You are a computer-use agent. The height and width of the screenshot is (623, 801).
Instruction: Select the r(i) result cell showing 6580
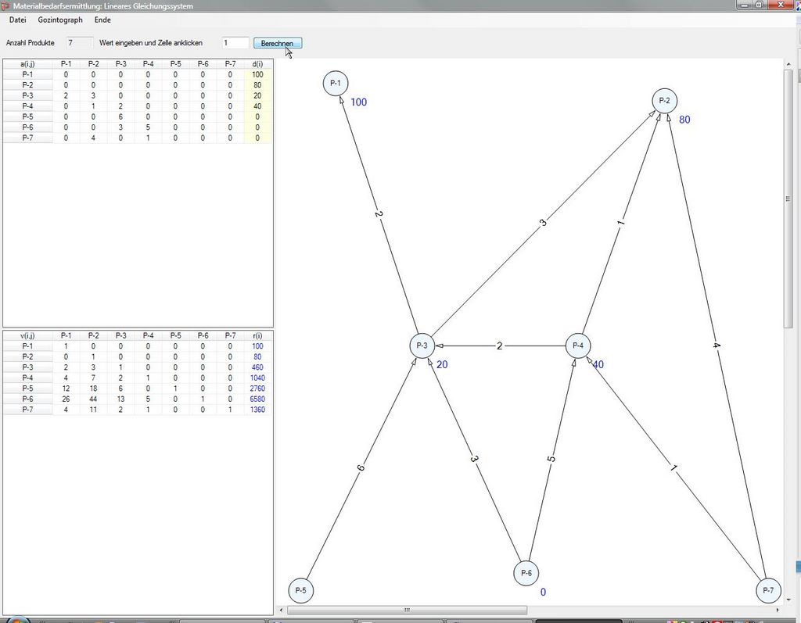coord(257,399)
